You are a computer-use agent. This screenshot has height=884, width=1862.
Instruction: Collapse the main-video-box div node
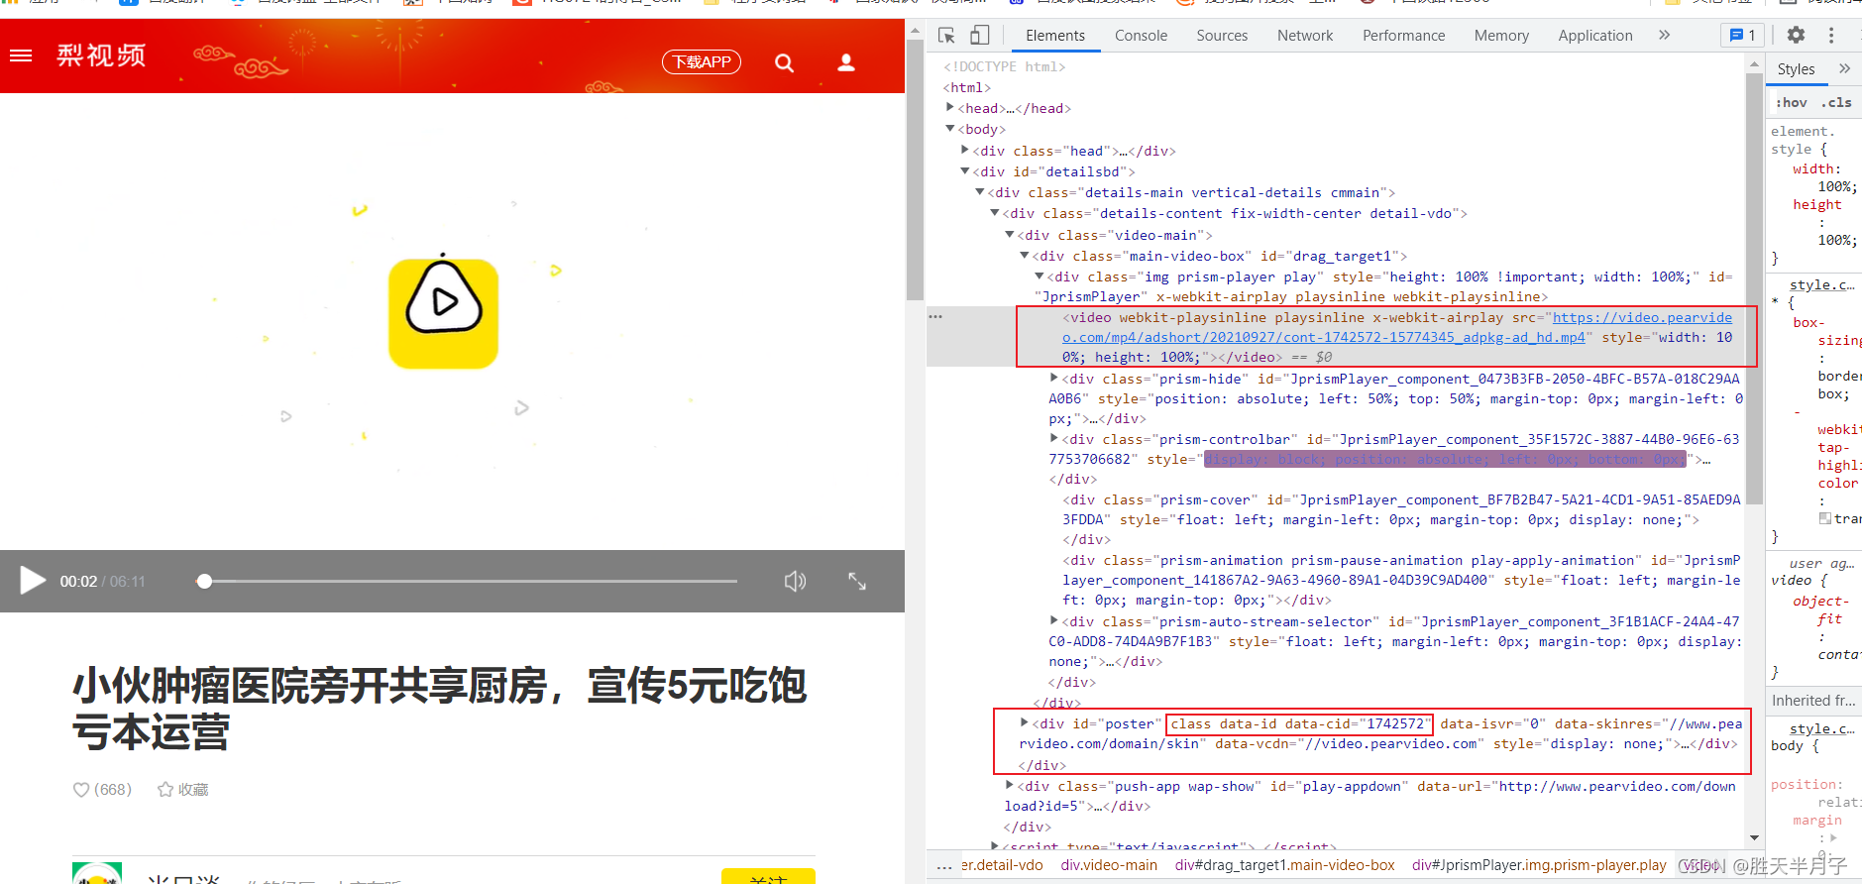(1025, 256)
